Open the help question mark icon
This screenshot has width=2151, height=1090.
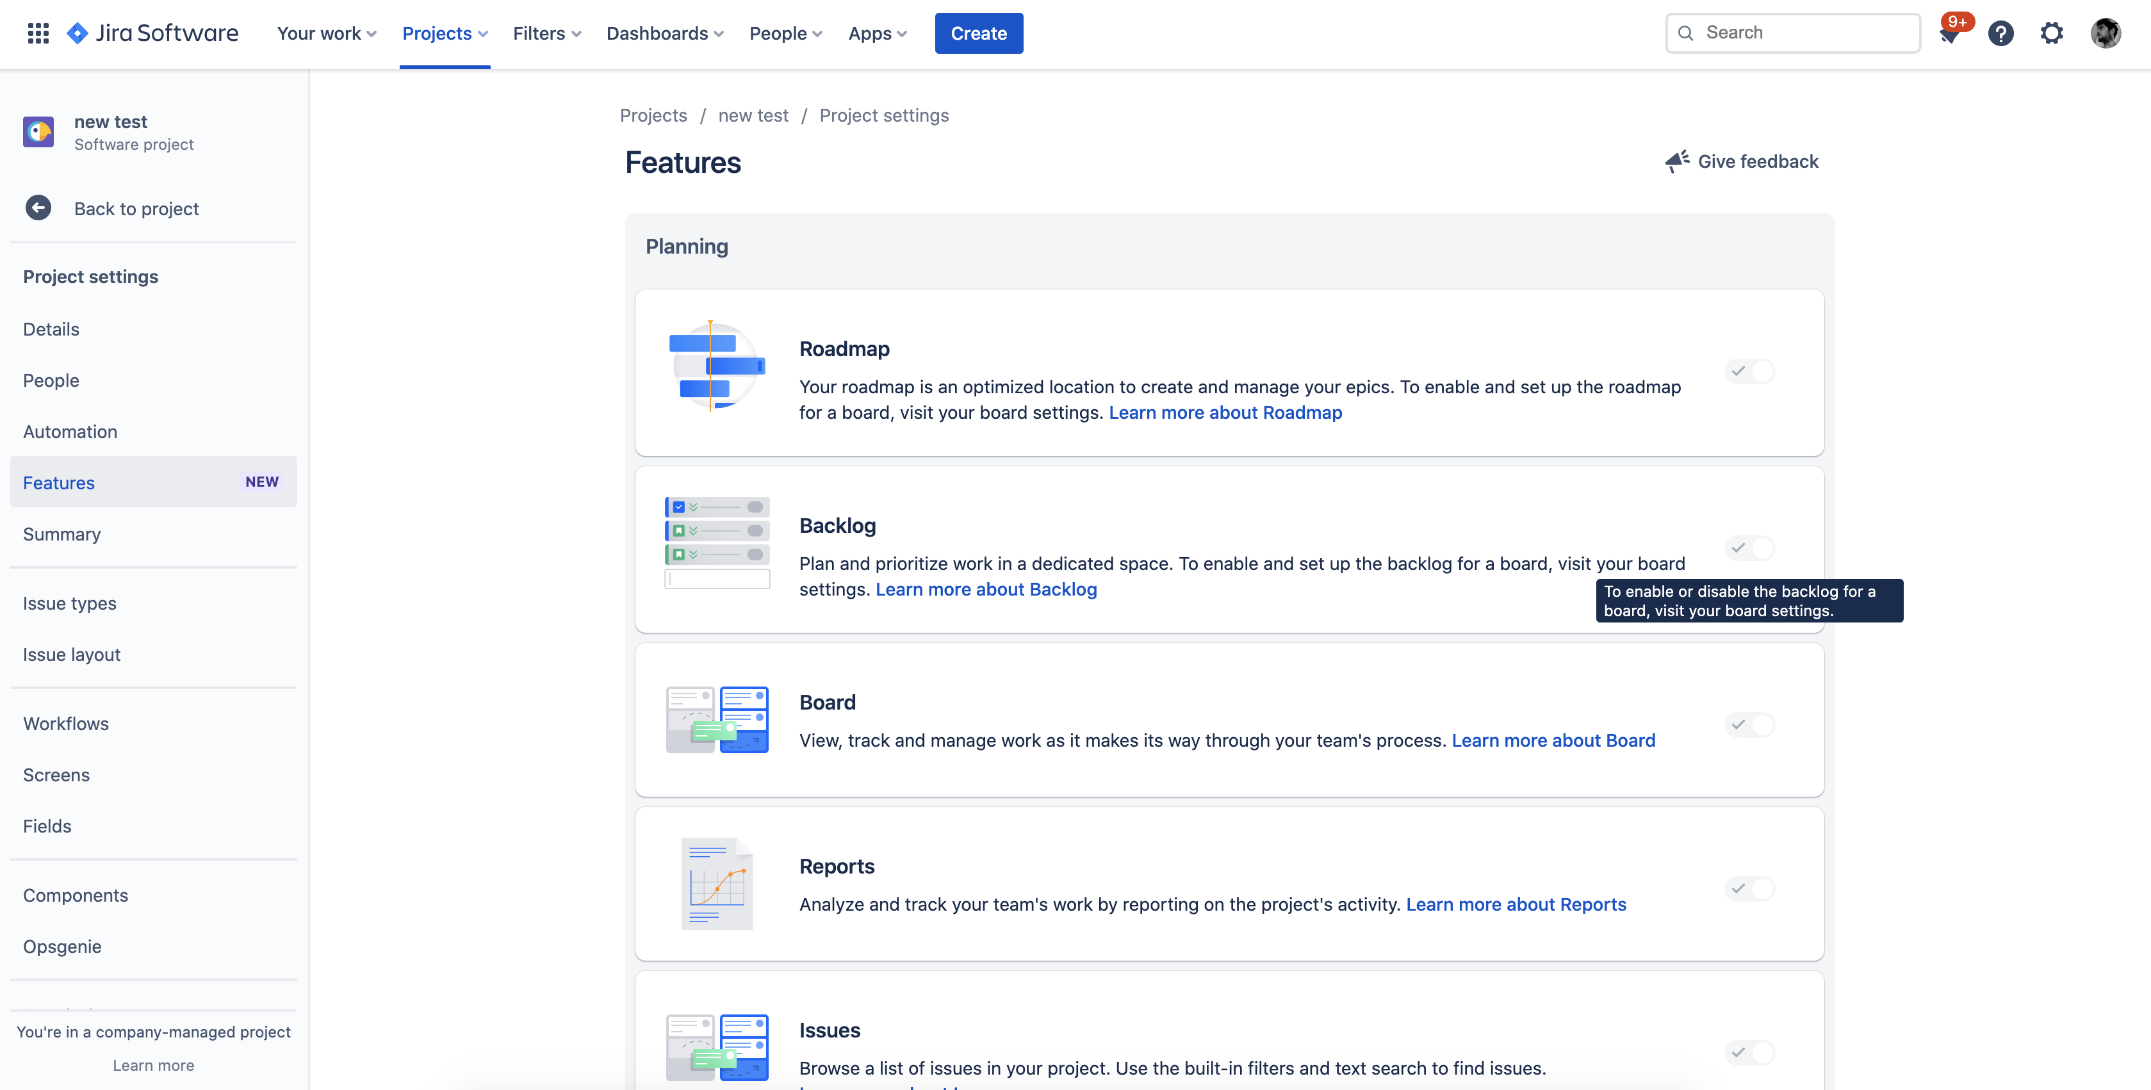point(2000,33)
